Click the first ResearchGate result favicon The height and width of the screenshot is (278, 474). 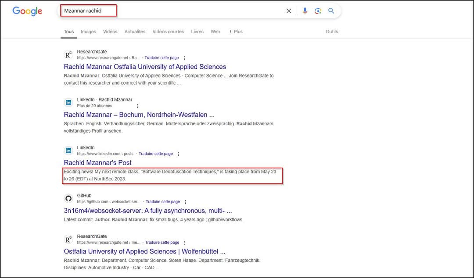pyautogui.click(x=68, y=55)
